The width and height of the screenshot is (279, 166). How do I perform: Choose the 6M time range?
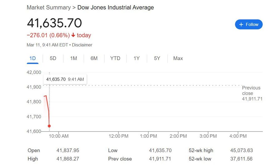(94, 58)
